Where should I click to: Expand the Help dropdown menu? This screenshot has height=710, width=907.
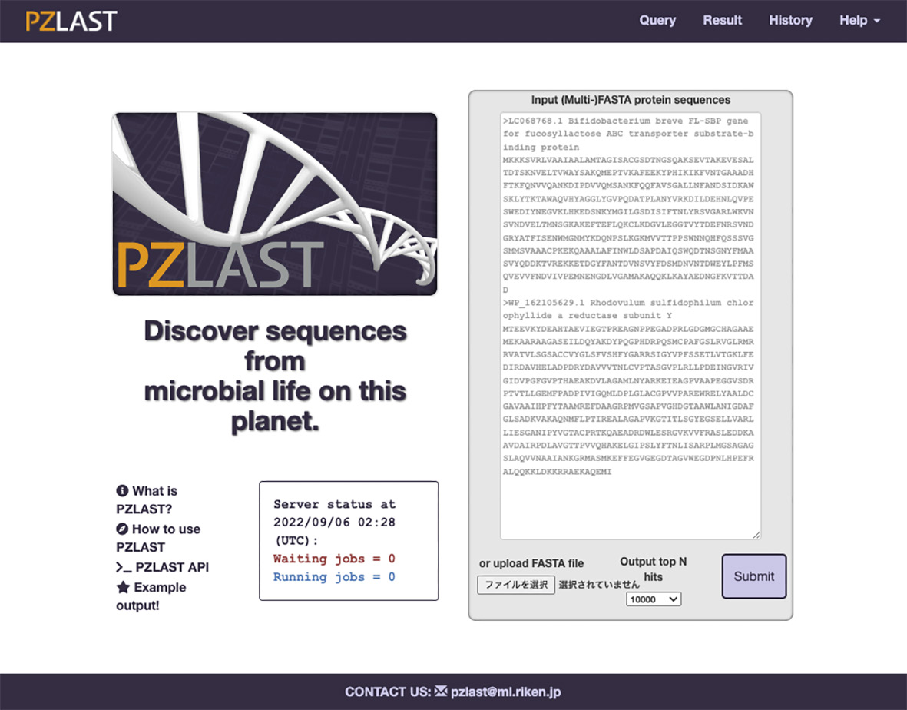tap(859, 21)
